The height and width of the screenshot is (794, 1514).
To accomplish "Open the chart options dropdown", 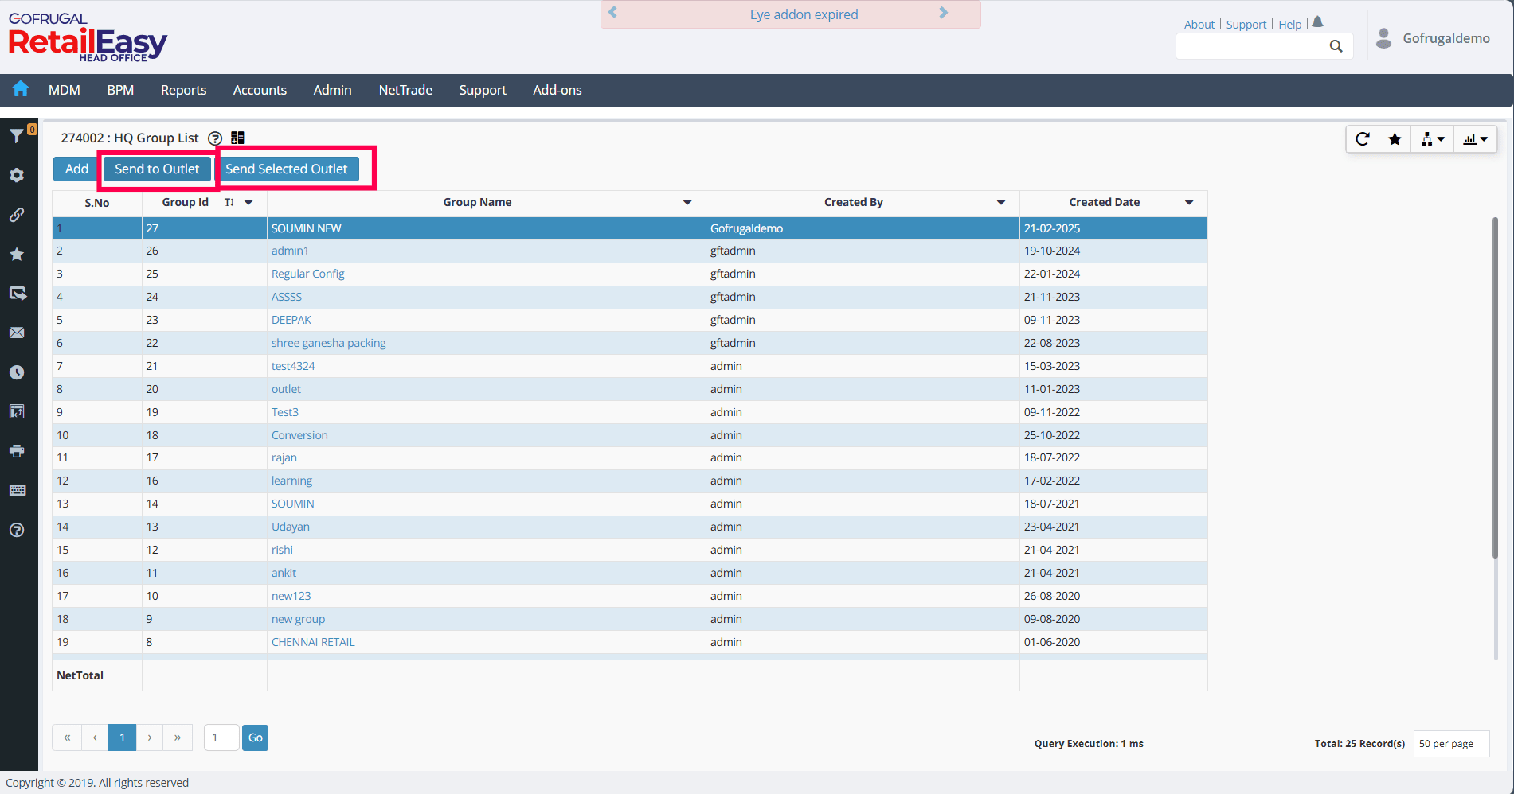I will click(1476, 139).
